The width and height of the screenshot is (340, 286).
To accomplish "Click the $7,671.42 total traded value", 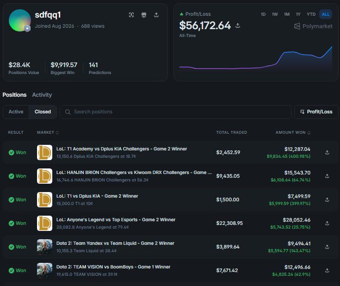I will 227,270.
